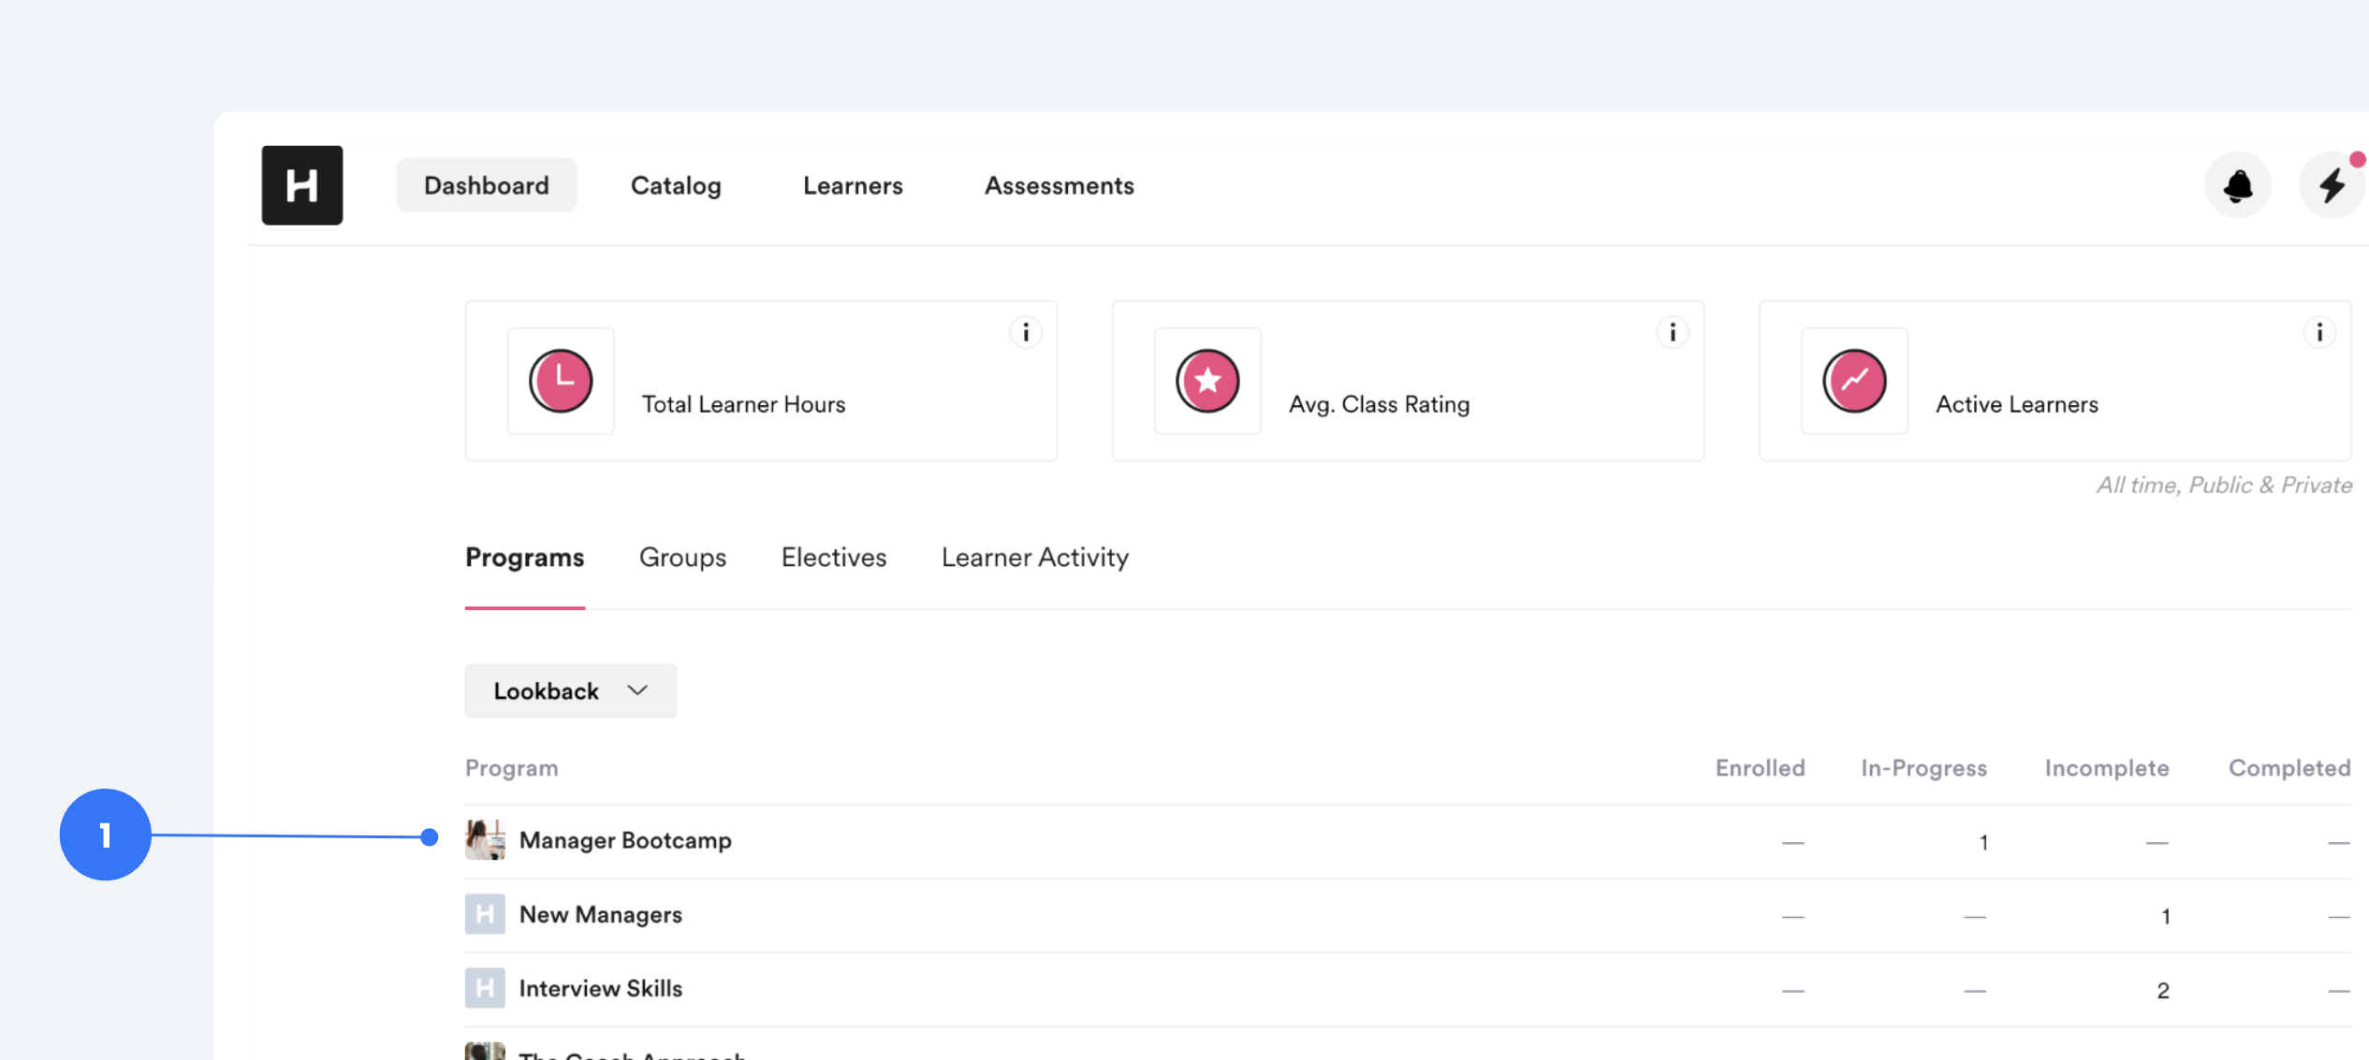
Task: Navigate to Assessments
Action: point(1059,185)
